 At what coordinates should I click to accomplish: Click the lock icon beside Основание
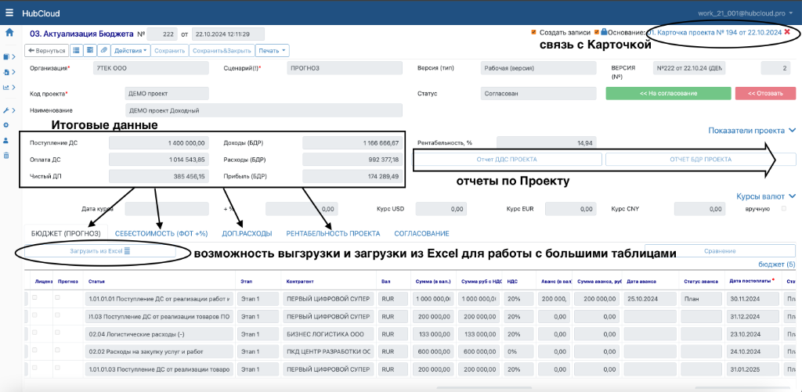(604, 31)
